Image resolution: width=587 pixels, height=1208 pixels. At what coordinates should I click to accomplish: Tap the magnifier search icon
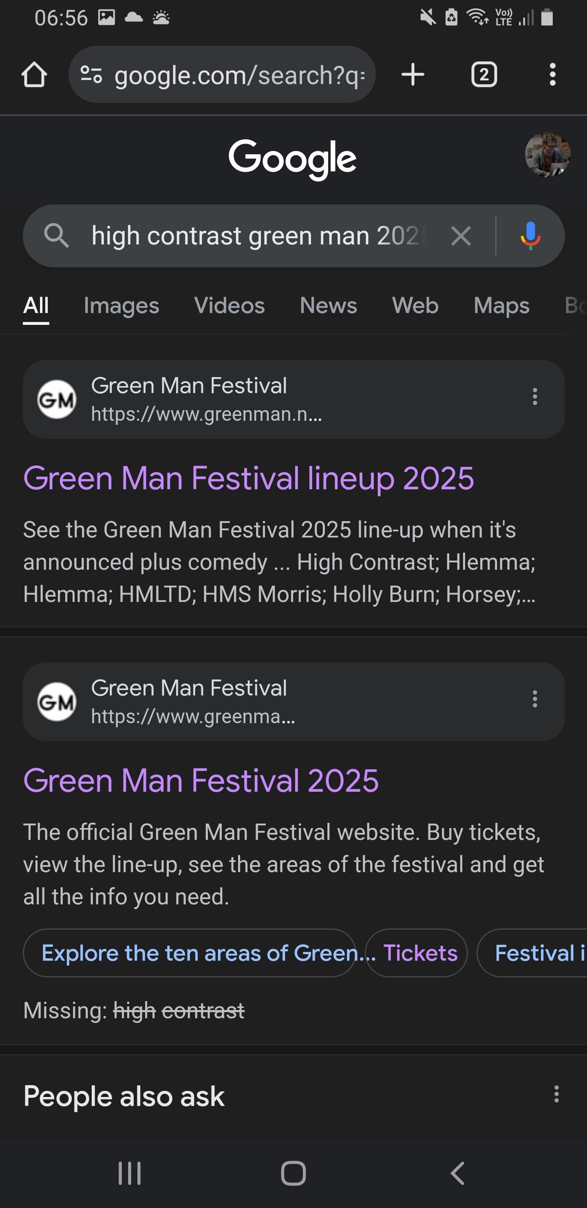tap(56, 235)
